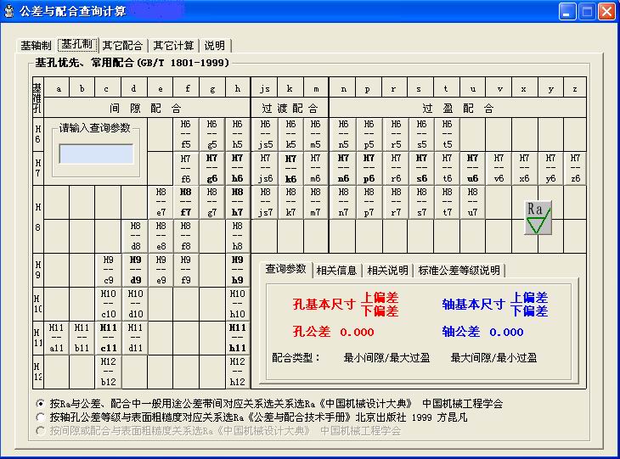The width and height of the screenshot is (620, 459).
Task: Open the 其它计算 tab
Action: point(173,46)
